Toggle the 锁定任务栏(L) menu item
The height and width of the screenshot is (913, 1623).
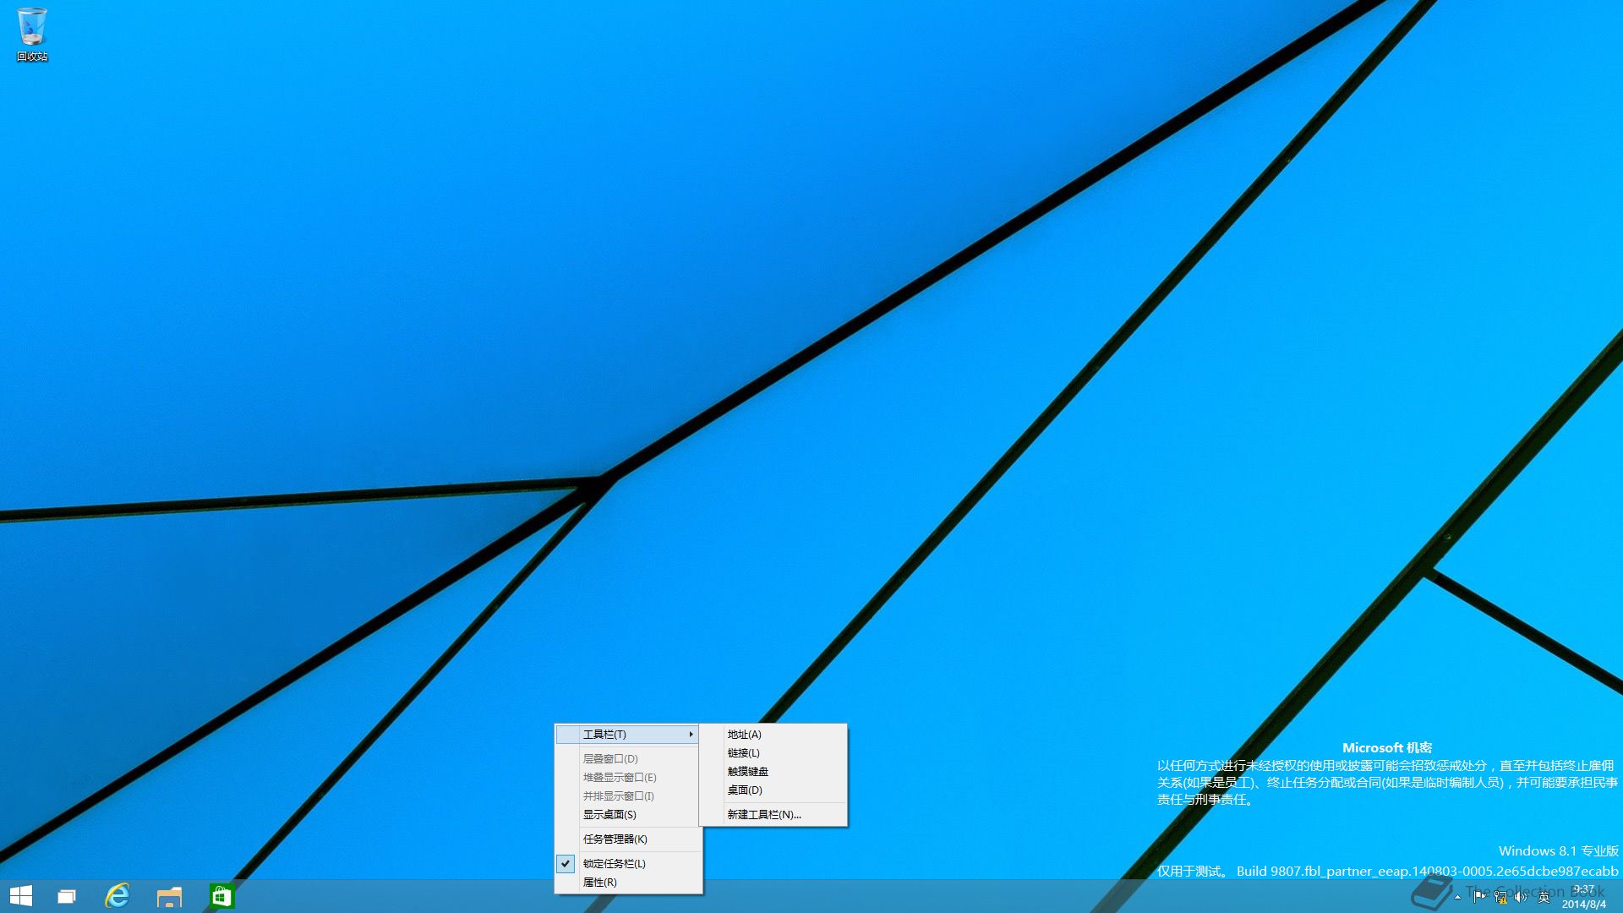point(628,864)
